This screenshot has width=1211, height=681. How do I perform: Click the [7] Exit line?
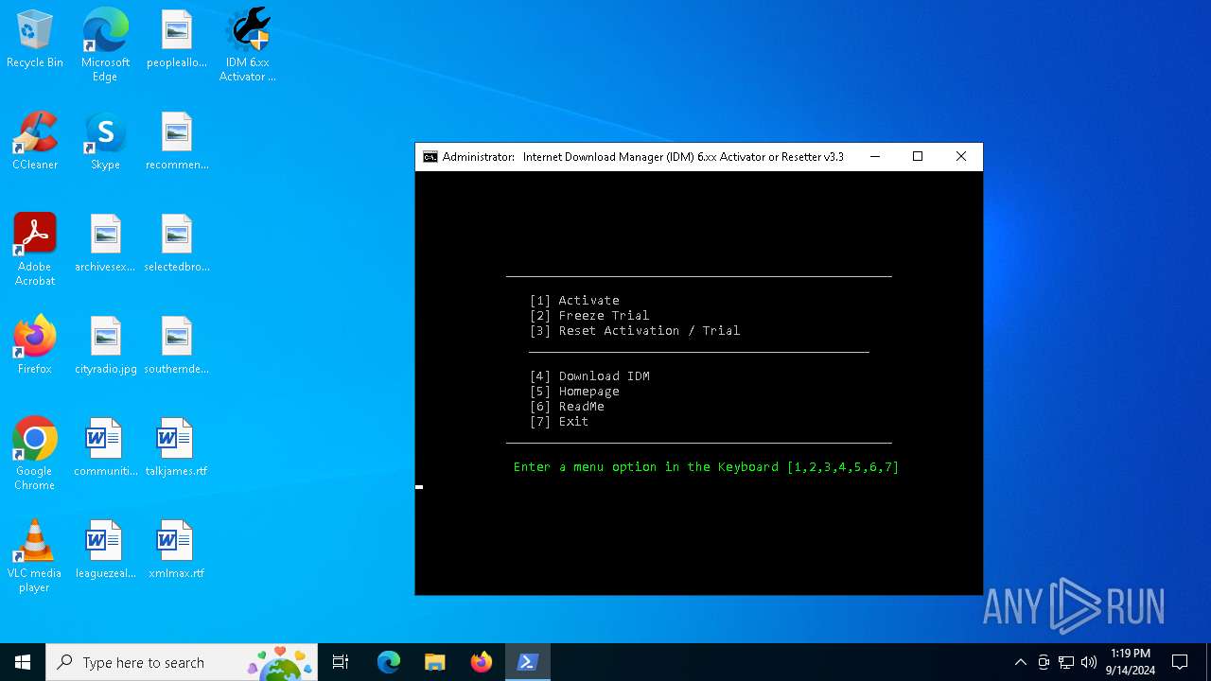[559, 422]
